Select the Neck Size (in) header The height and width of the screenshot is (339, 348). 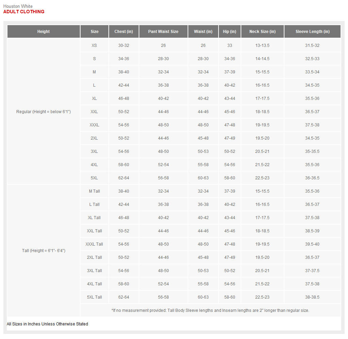(x=262, y=32)
